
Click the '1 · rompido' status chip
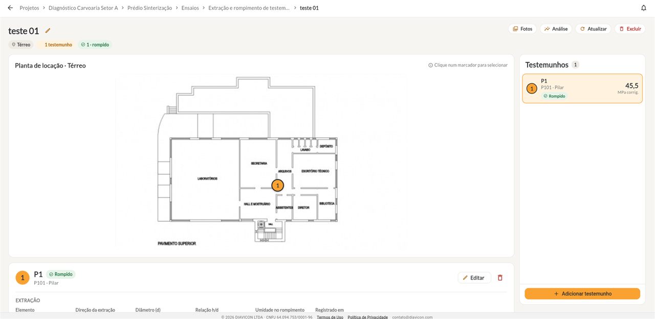click(x=95, y=45)
